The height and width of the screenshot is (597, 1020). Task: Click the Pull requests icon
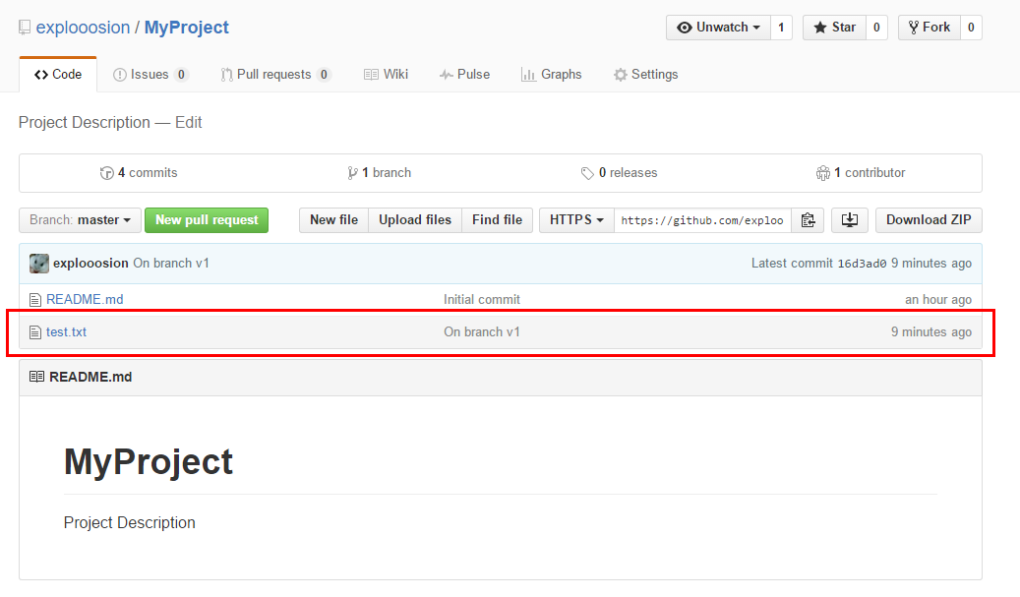(x=226, y=75)
